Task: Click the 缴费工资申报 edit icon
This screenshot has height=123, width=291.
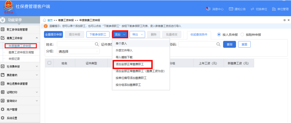Action: coord(2,38)
